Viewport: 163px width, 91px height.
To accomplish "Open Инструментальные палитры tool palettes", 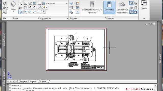I will point(92,8).
